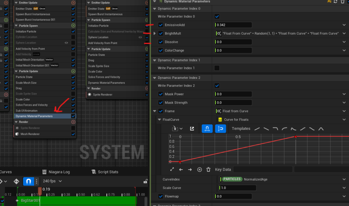Collapse the FloatCurve row triangle

(160, 120)
